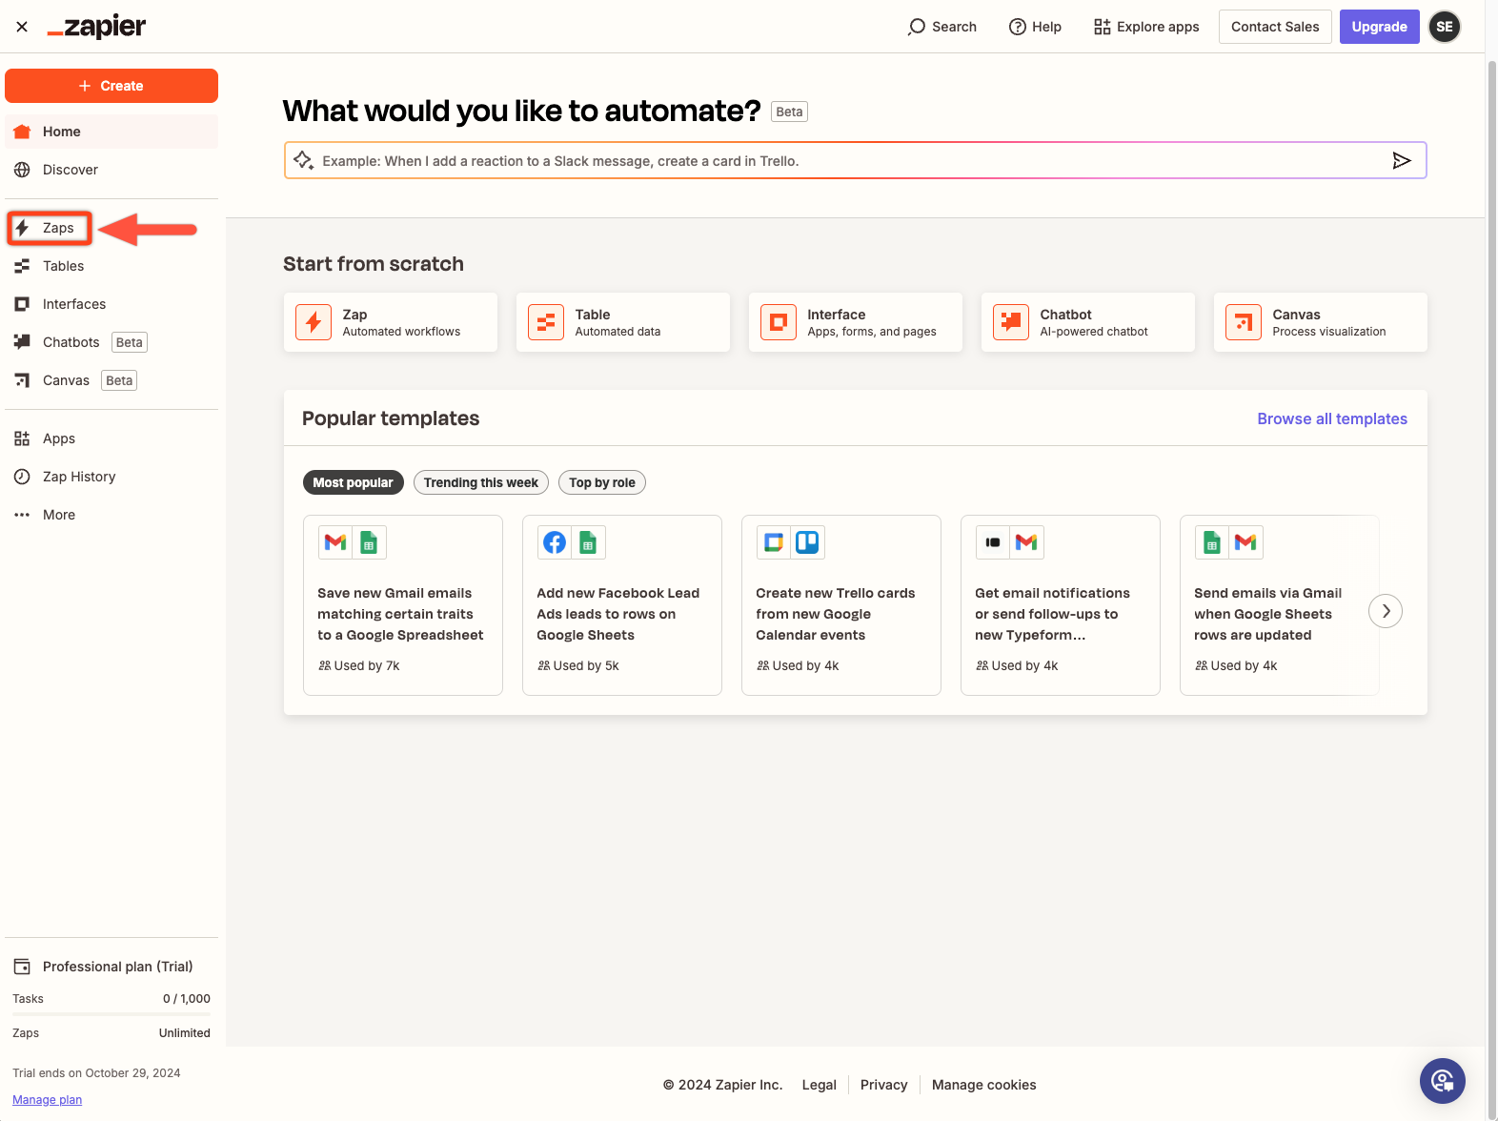Click next arrow in templates carousel
The width and height of the screenshot is (1498, 1121).
point(1386,611)
